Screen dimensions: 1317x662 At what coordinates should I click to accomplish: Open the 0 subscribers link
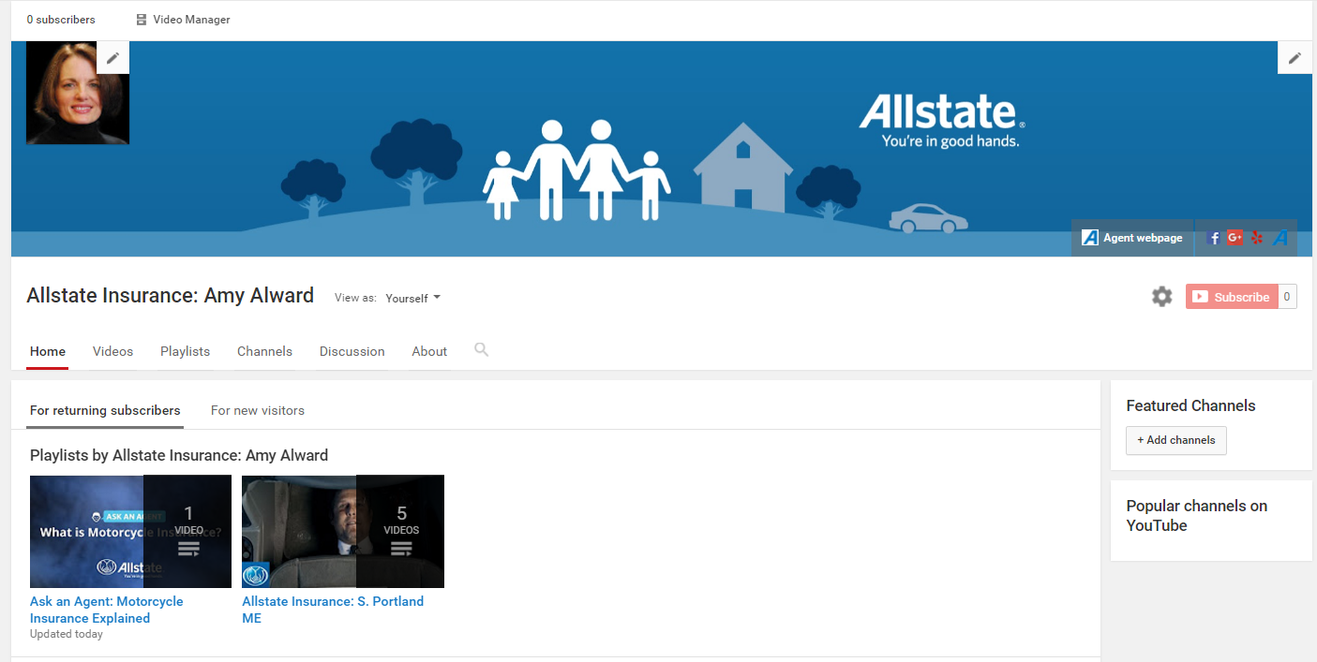tap(61, 20)
